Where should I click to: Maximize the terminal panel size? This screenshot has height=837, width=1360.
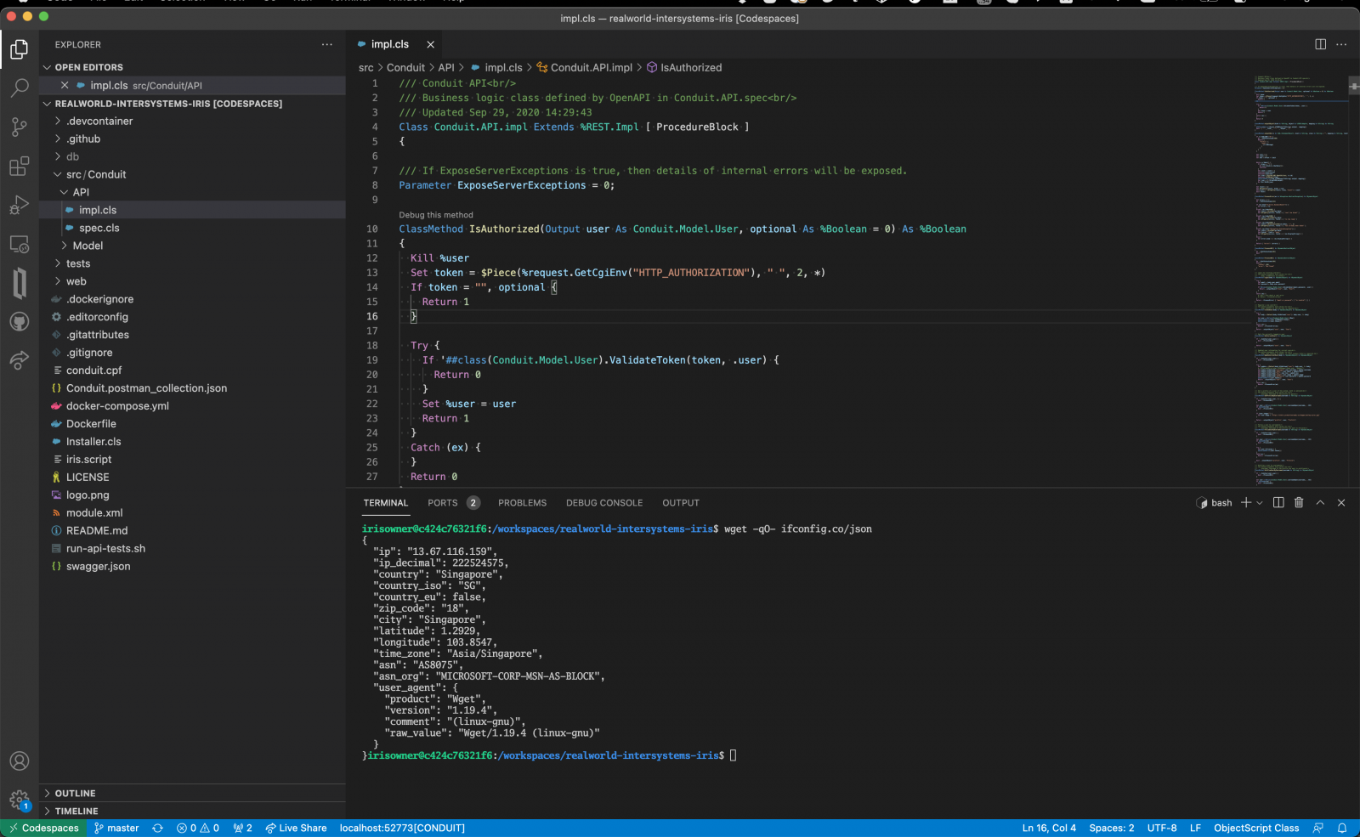point(1320,503)
